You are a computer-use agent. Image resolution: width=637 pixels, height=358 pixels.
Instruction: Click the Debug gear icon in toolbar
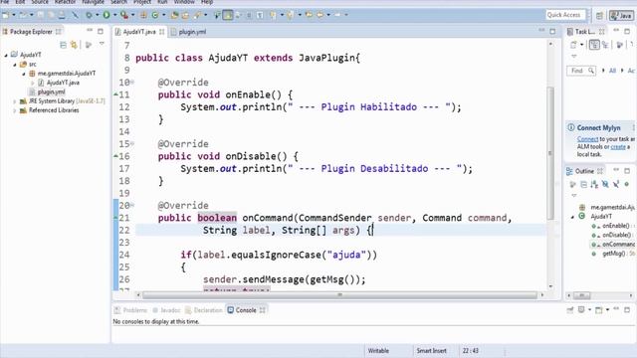[89, 15]
